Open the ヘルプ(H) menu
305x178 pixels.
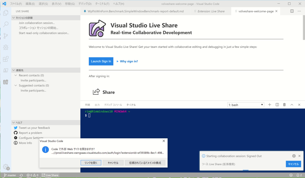[x=118, y=4]
